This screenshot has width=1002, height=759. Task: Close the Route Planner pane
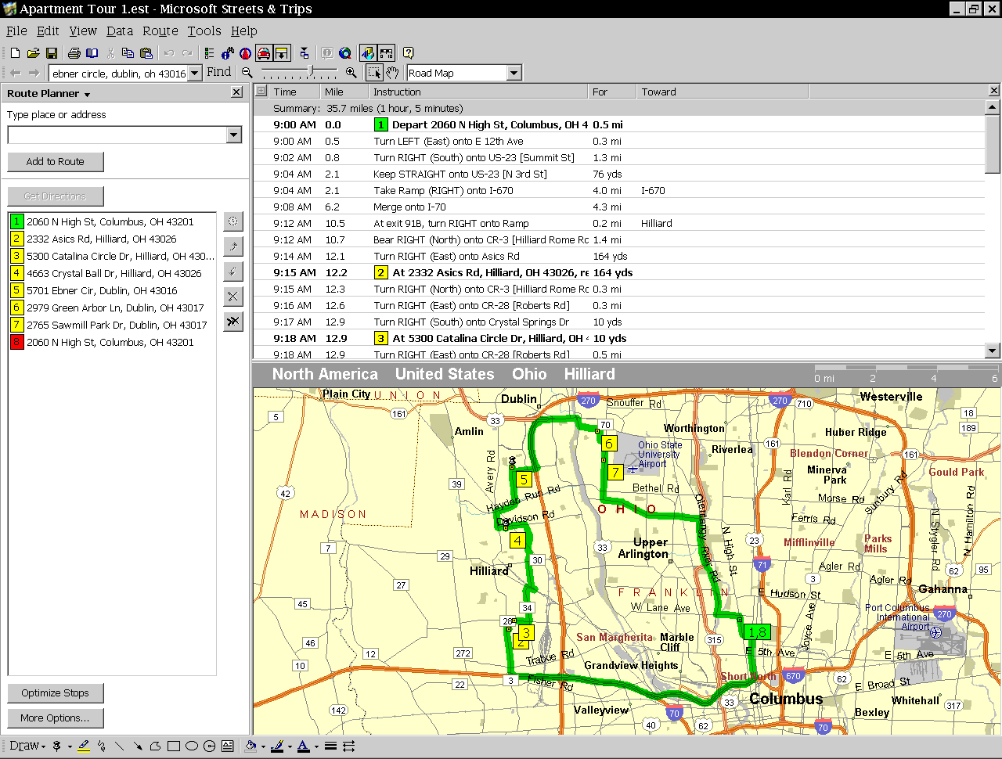(236, 92)
